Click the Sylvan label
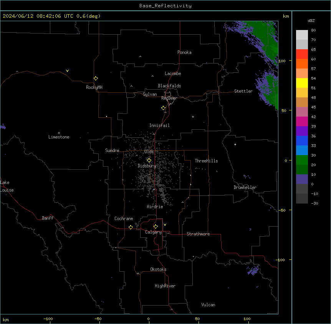Viewport: 331px width, 324px height. click(150, 94)
